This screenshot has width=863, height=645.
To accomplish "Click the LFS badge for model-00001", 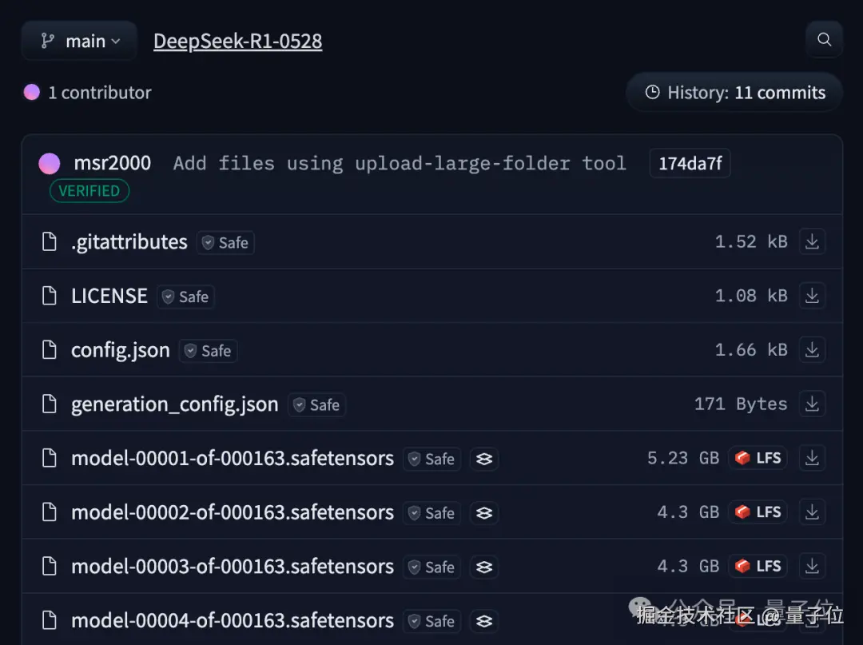I will (758, 458).
